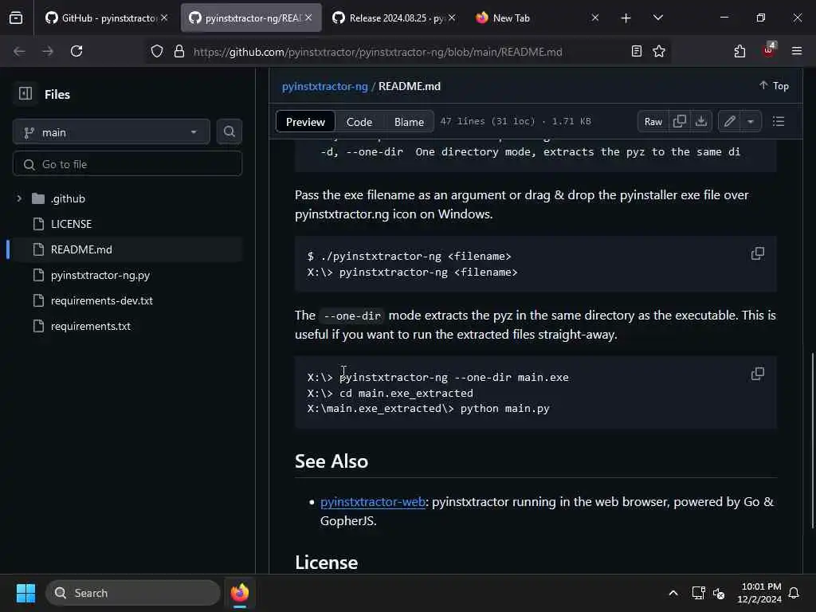The width and height of the screenshot is (816, 612).
Task: Click the See Also heading
Action: click(x=331, y=461)
